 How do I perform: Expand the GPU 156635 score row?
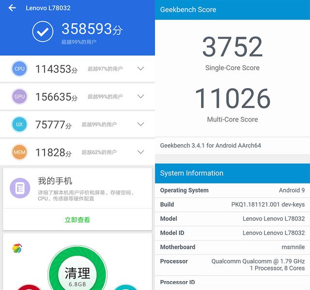[140, 96]
